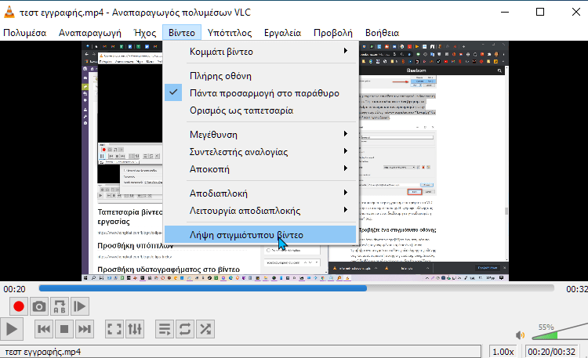Adjust the volume slider at 55%
The width and height of the screenshot is (588, 358).
point(560,331)
